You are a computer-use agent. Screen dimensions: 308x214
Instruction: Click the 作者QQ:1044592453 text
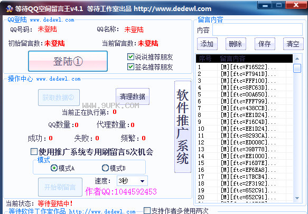(121, 191)
